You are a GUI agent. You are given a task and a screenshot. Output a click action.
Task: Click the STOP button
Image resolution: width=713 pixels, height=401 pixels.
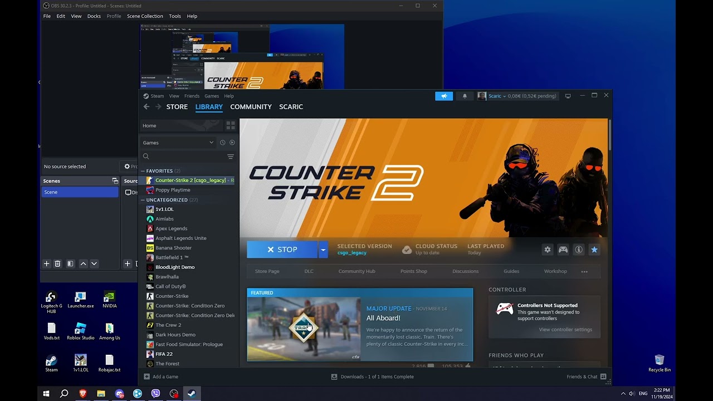point(282,250)
